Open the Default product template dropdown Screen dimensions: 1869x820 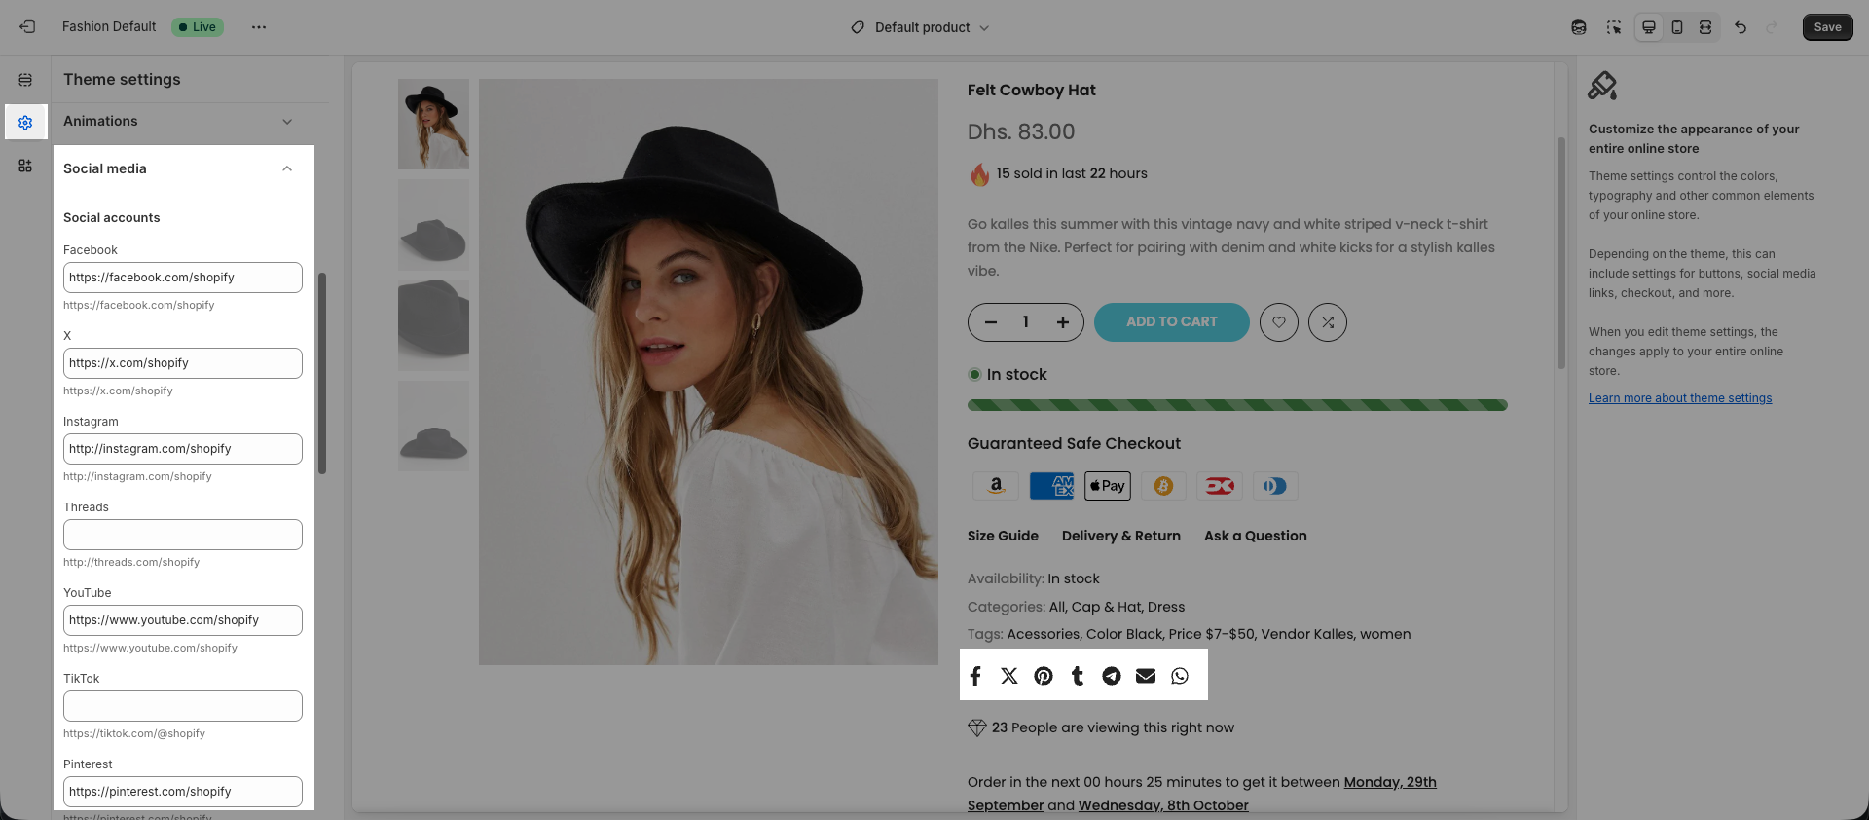coord(921,27)
